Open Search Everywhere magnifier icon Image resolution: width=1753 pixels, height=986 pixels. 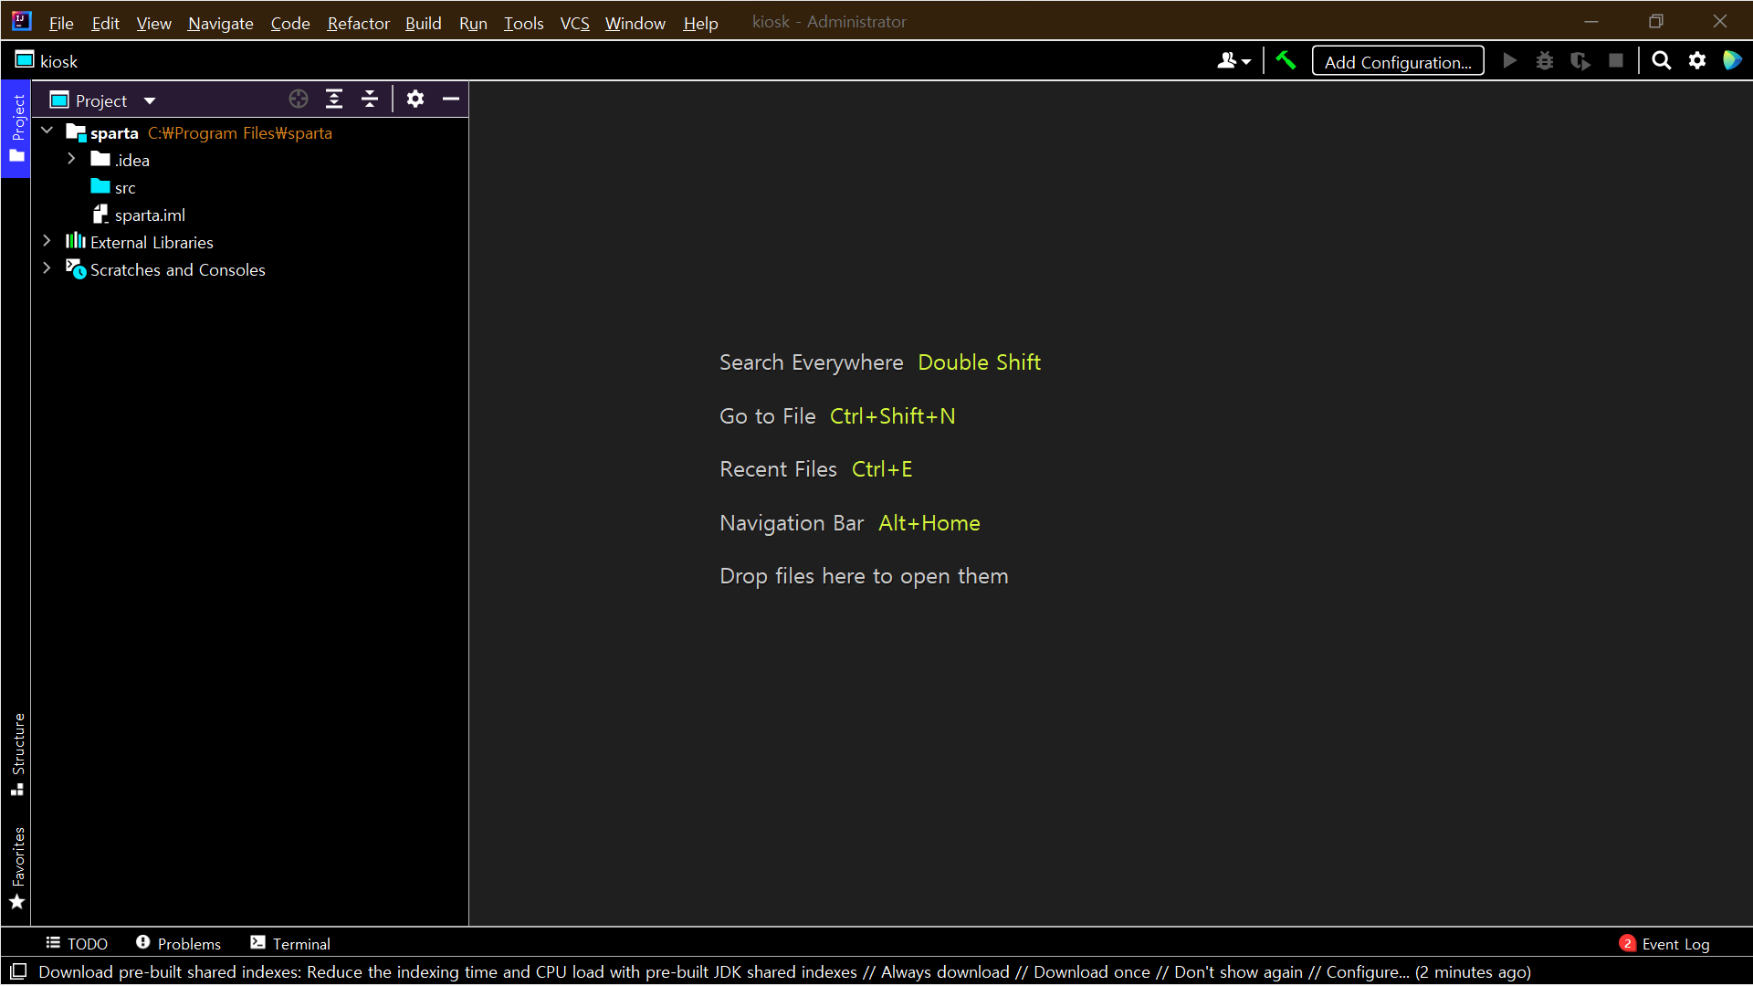click(x=1662, y=61)
